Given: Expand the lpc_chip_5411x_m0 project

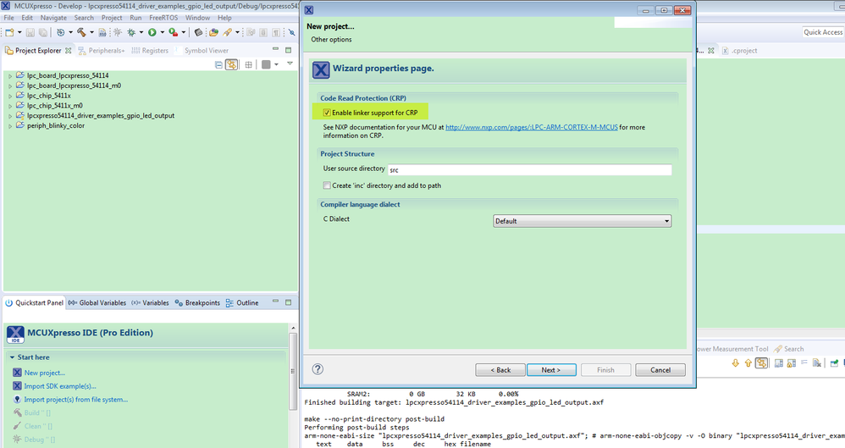Looking at the screenshot, I should [9, 106].
